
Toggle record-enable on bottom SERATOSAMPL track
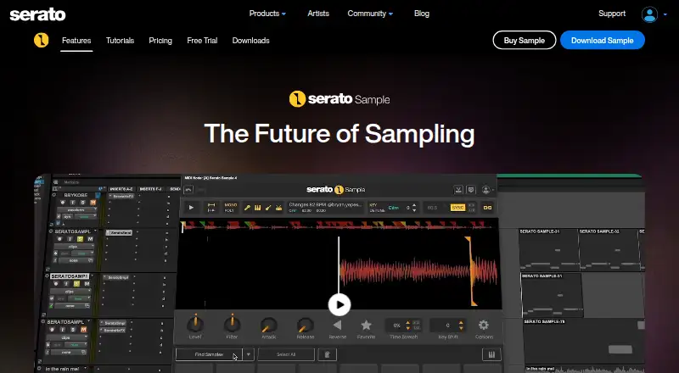pyautogui.click(x=52, y=329)
